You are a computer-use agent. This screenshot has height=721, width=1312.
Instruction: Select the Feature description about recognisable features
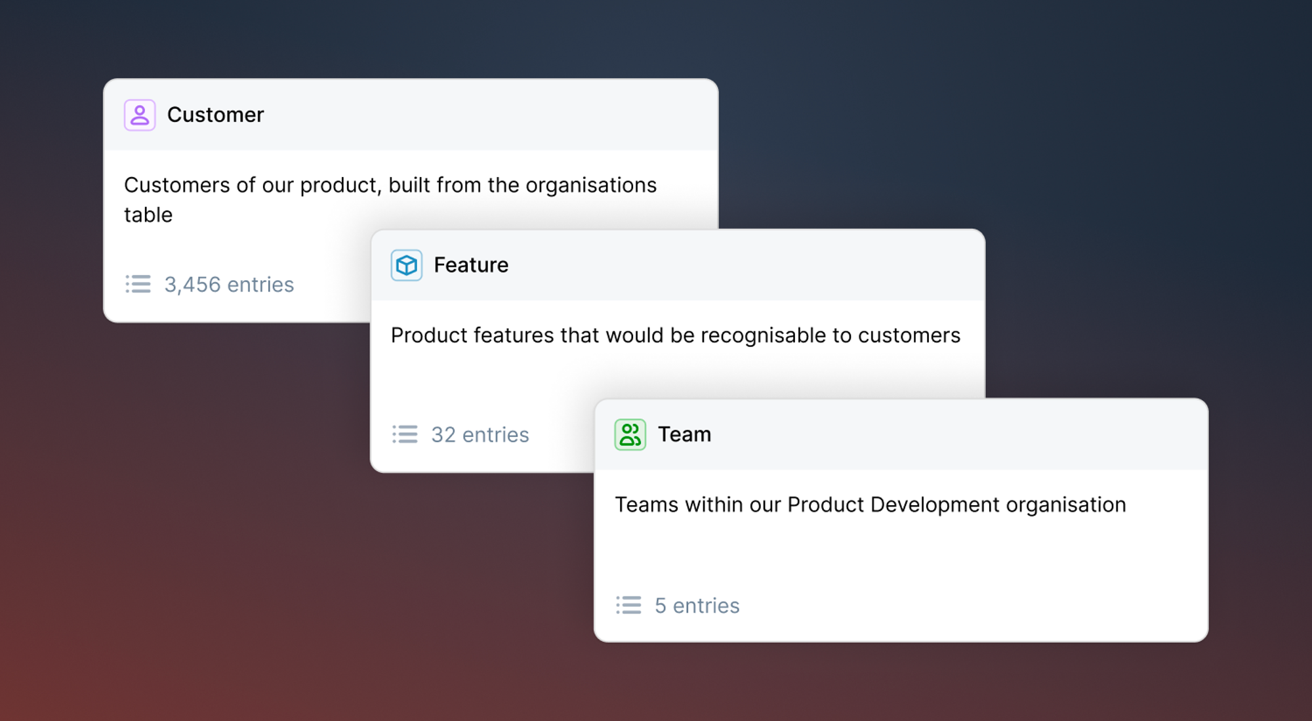tap(676, 335)
